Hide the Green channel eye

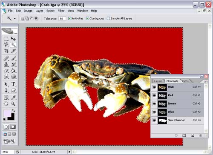tap(154, 103)
